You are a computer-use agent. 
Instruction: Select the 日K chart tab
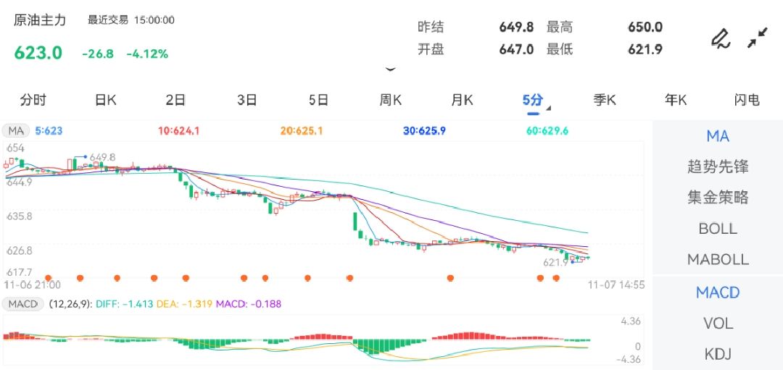105,100
